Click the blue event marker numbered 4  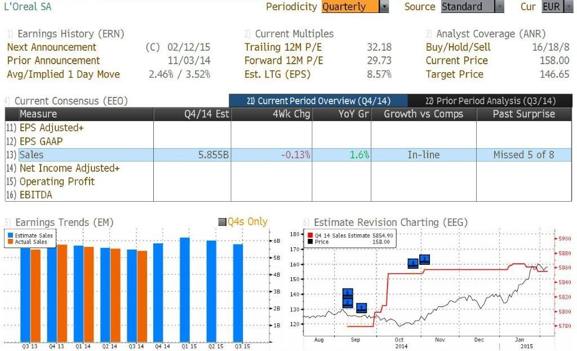pyautogui.click(x=413, y=264)
